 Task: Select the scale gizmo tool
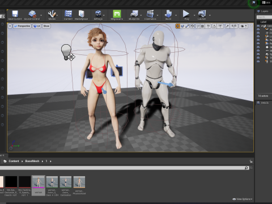point(187,26)
